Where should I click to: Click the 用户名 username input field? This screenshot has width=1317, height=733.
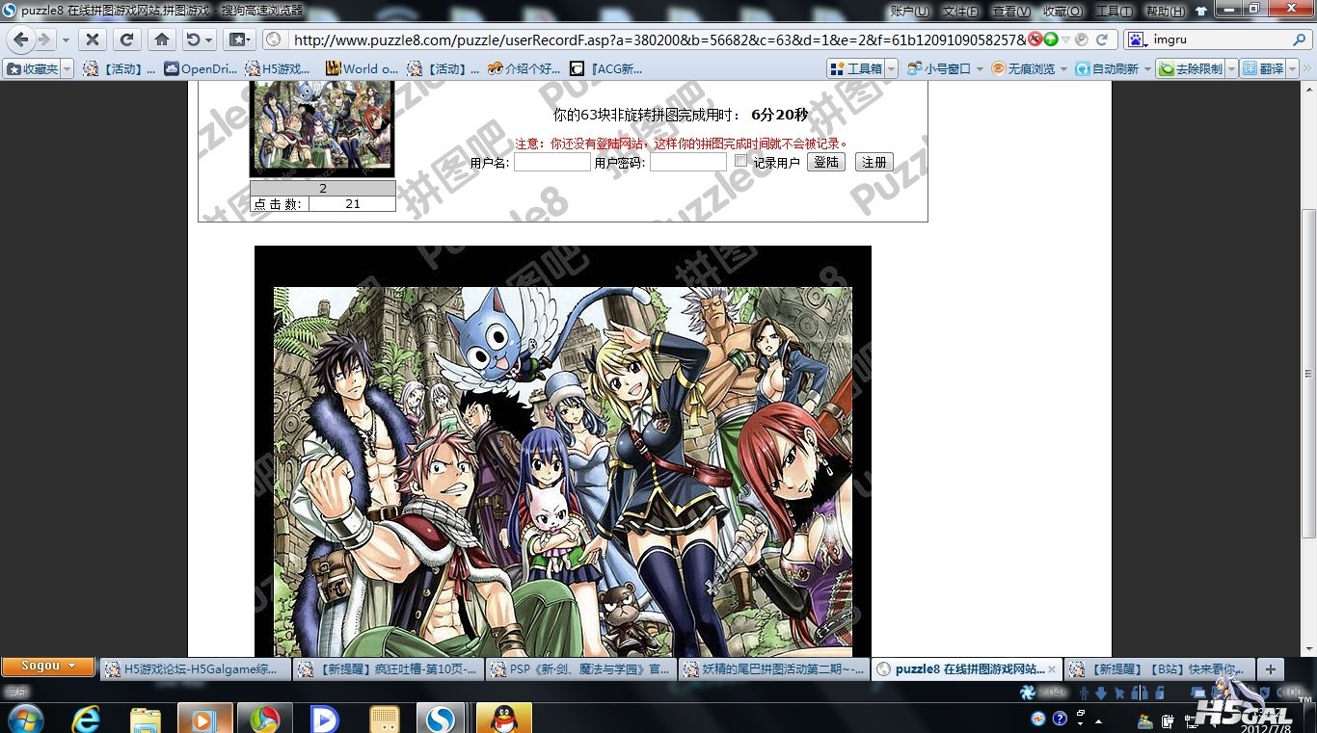click(551, 162)
